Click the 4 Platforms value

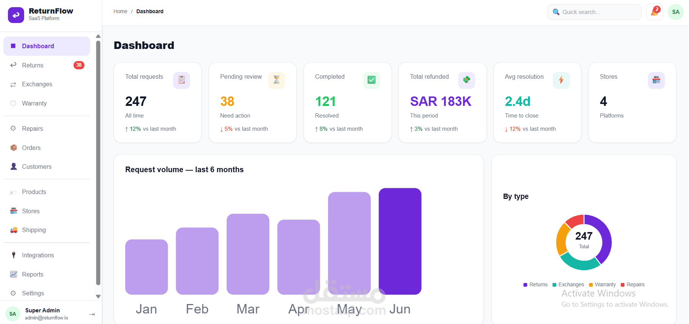603,101
